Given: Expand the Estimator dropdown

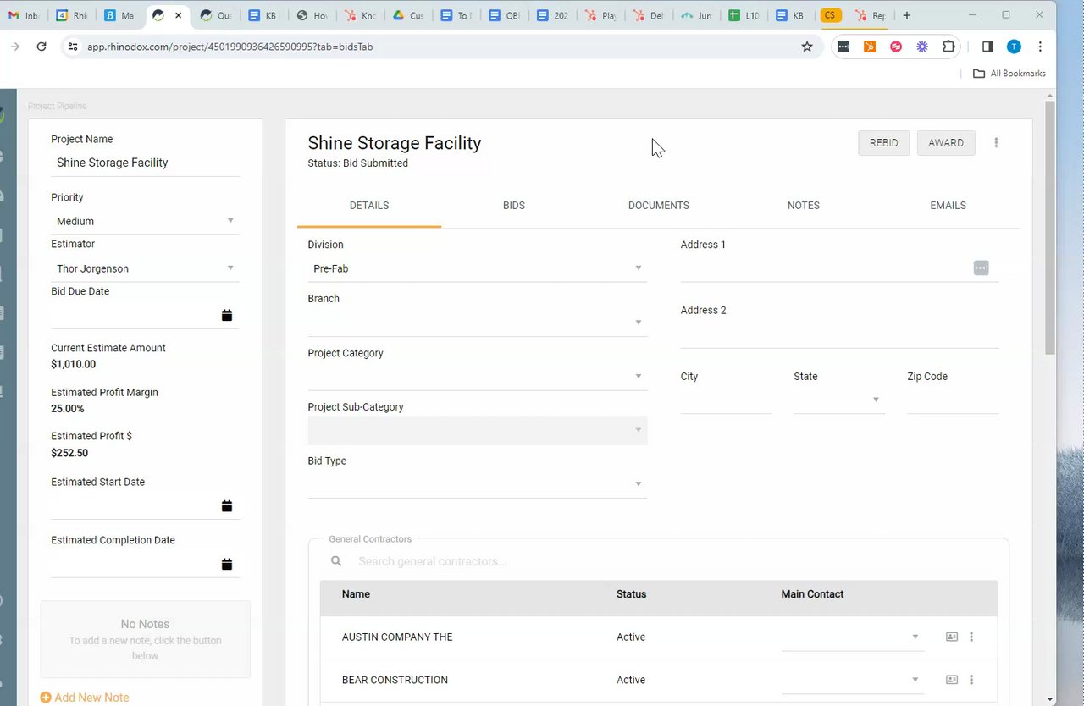Looking at the screenshot, I should pos(230,268).
